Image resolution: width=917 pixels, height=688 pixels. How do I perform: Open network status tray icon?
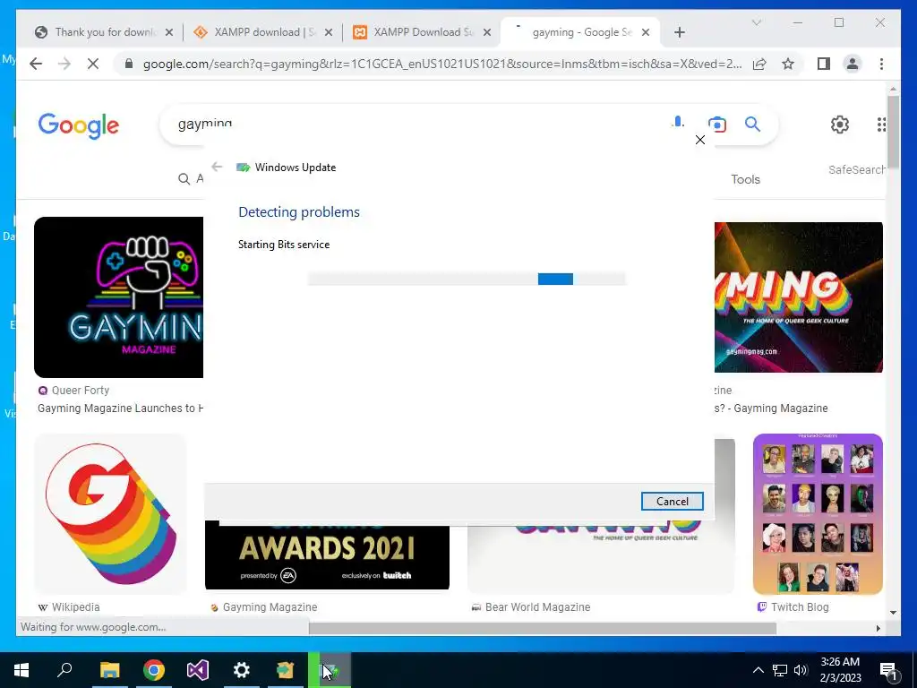780,670
